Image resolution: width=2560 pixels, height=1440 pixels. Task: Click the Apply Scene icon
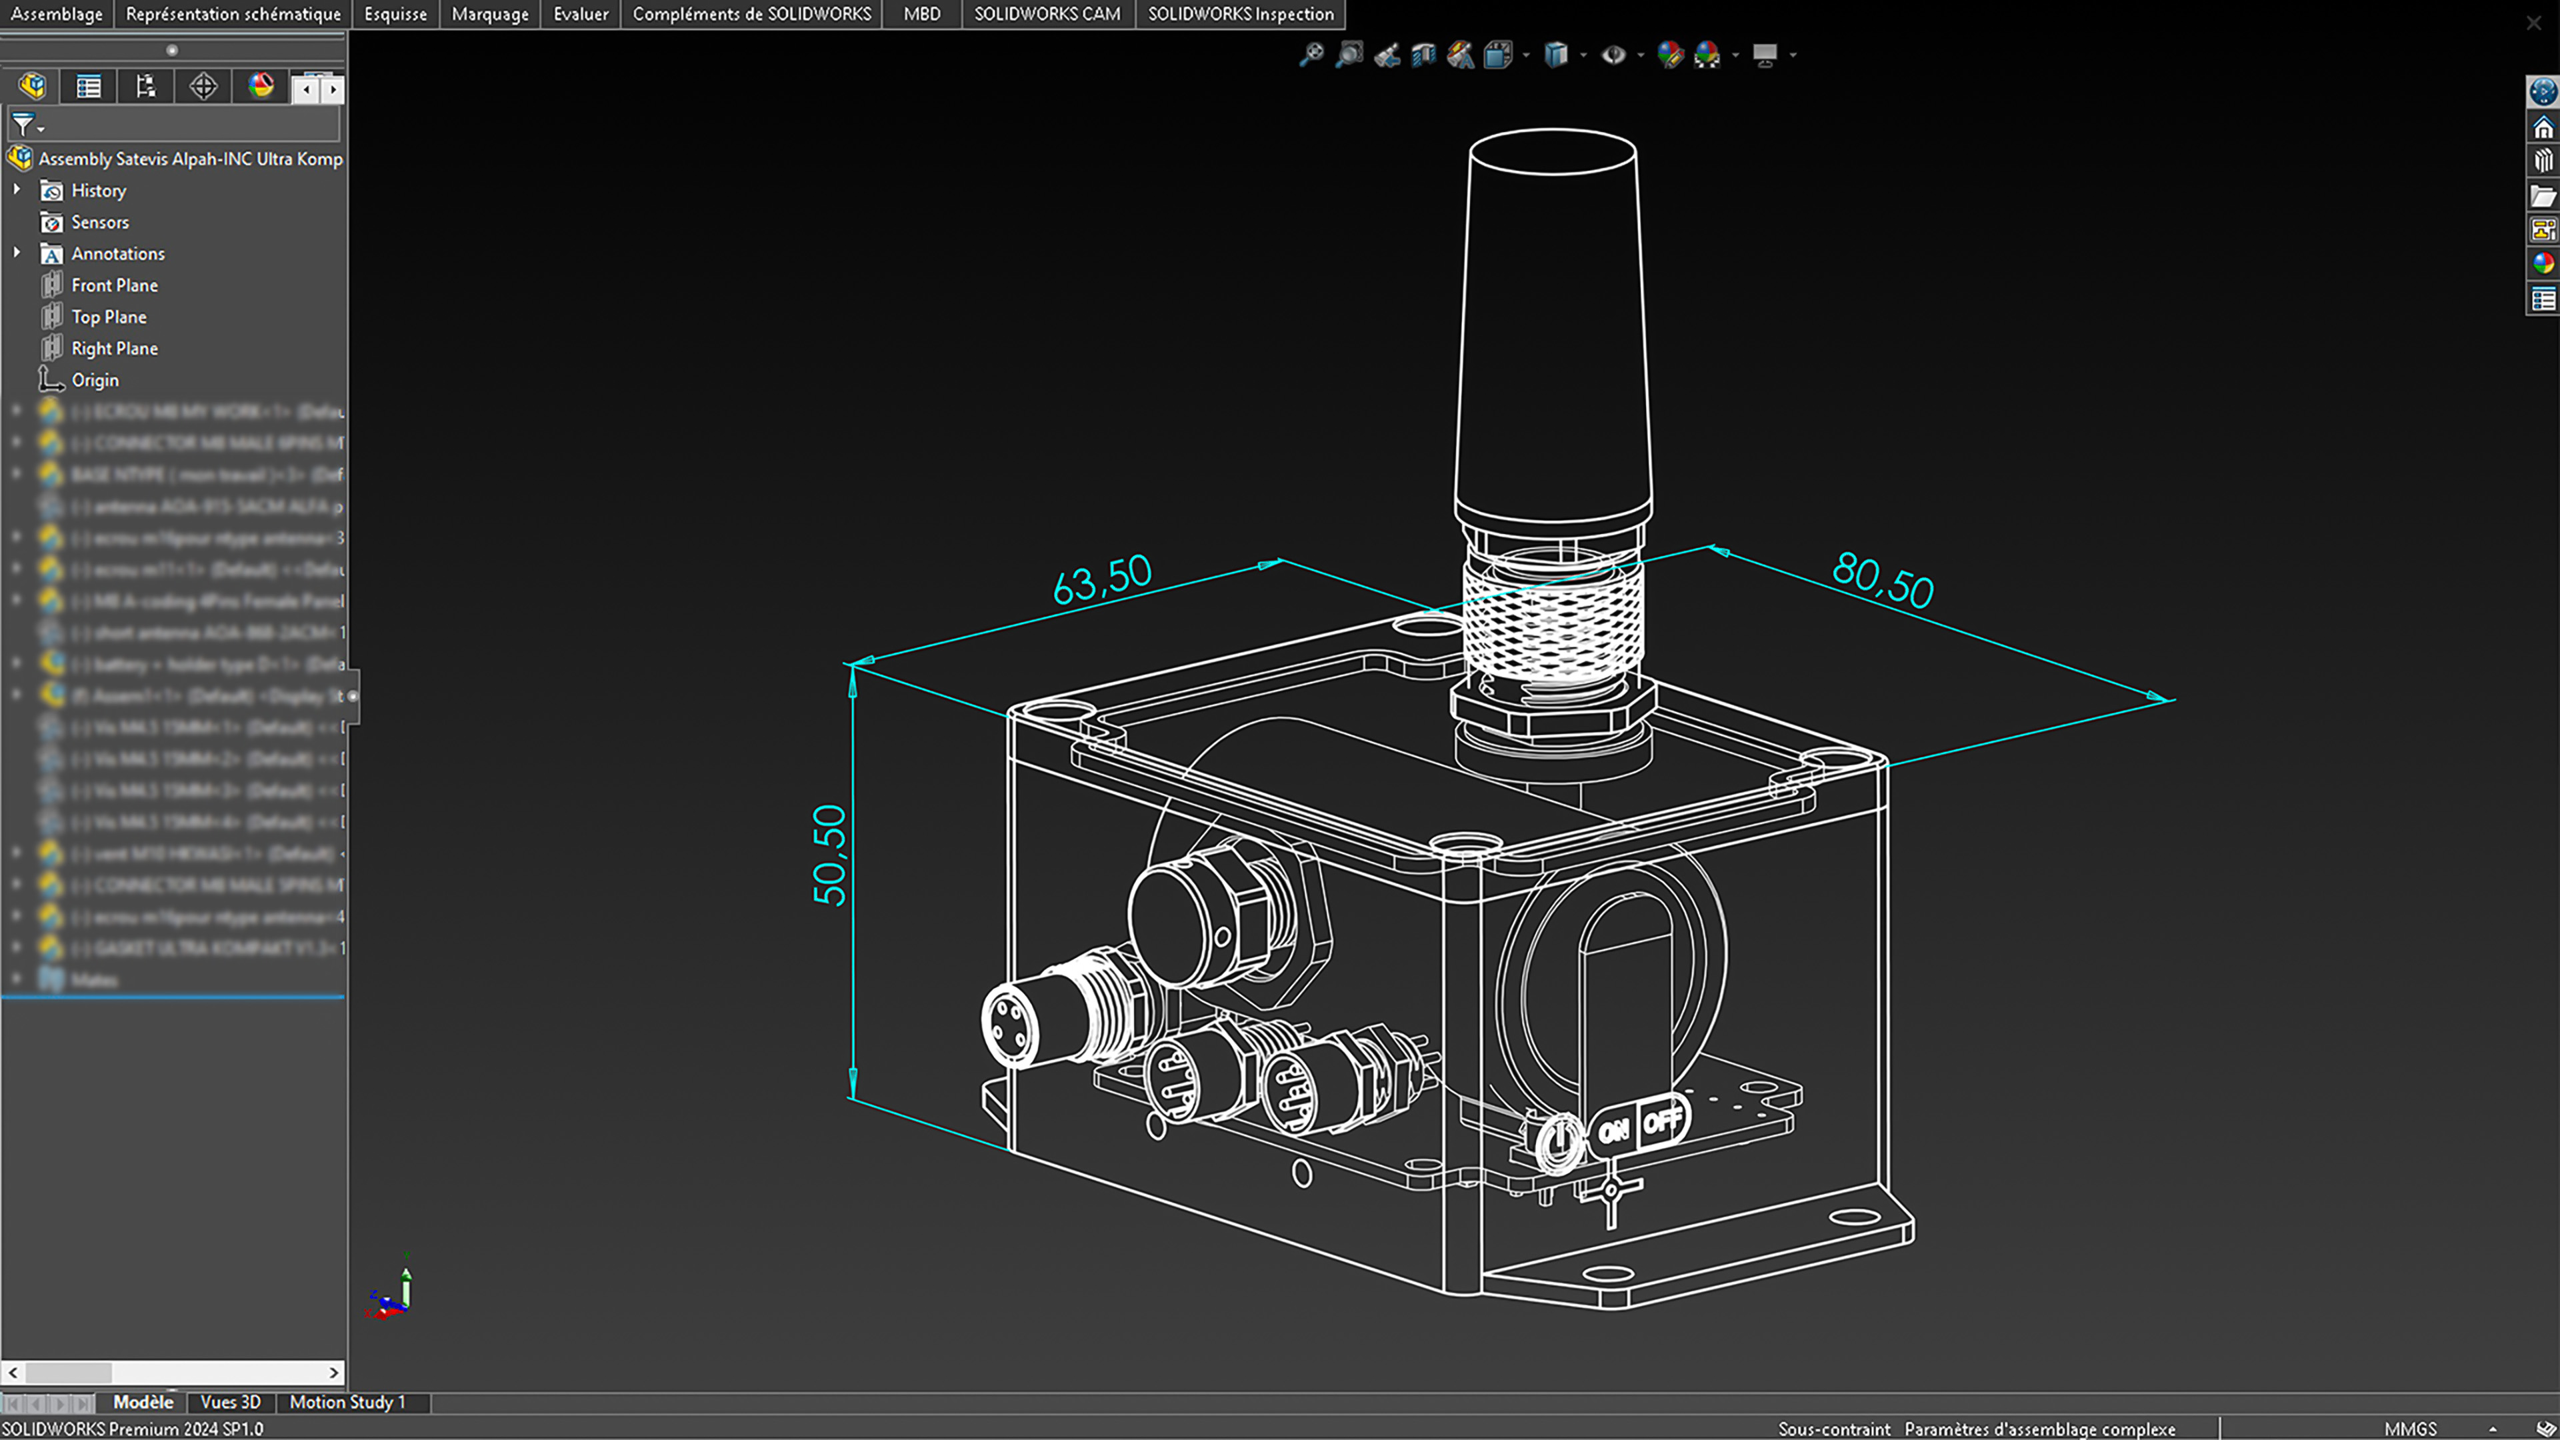point(1707,55)
